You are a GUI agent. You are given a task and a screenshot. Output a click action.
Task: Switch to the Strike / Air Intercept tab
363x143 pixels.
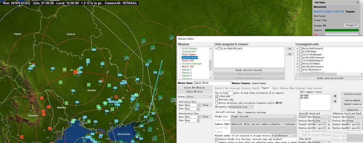(x=228, y=88)
